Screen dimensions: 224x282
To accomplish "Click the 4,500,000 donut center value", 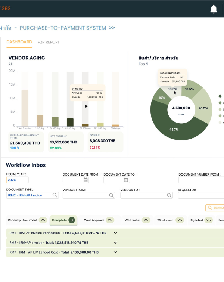I will point(181,108).
